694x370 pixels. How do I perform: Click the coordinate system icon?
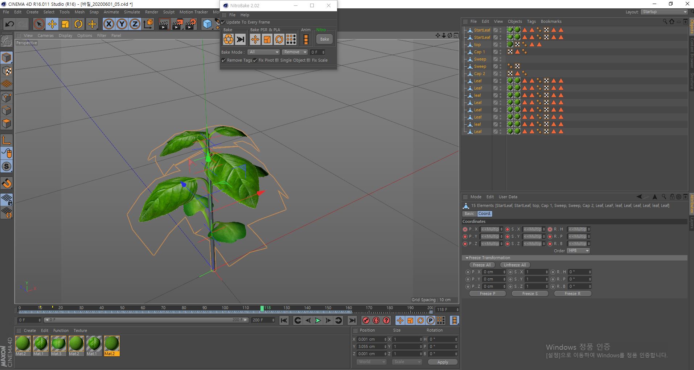[x=148, y=24]
